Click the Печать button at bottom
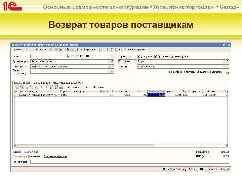The image size is (242, 181). [193, 169]
